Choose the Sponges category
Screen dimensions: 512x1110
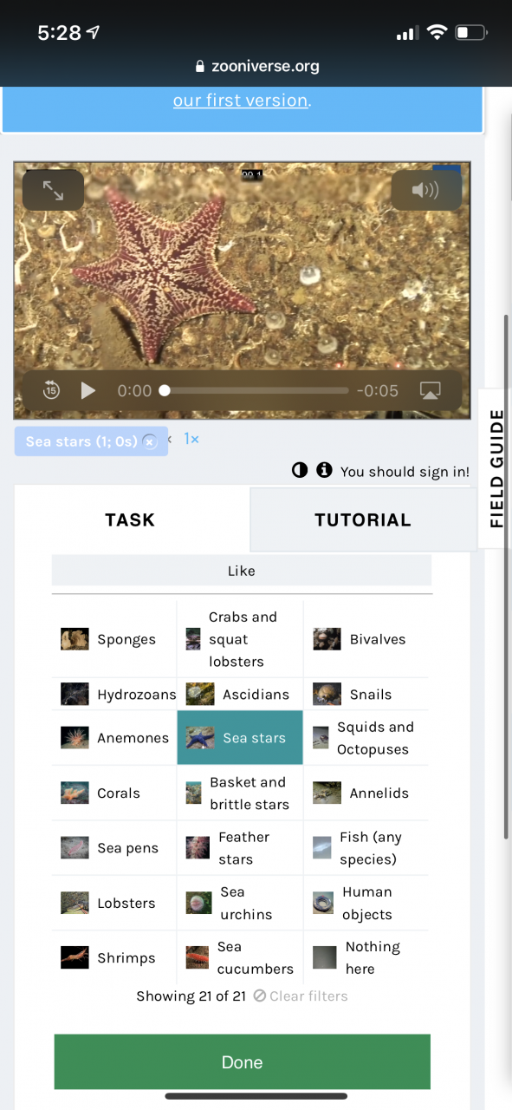tap(113, 639)
